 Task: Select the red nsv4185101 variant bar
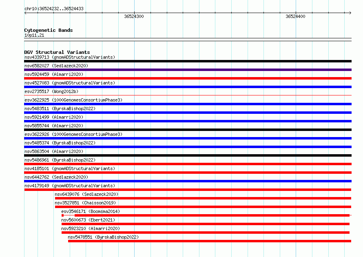click(x=188, y=173)
